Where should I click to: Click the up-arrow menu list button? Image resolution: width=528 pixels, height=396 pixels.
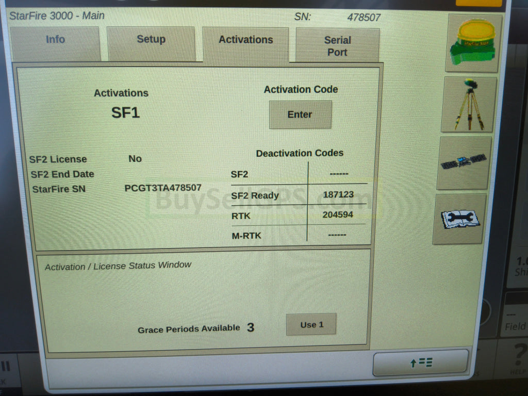click(421, 362)
